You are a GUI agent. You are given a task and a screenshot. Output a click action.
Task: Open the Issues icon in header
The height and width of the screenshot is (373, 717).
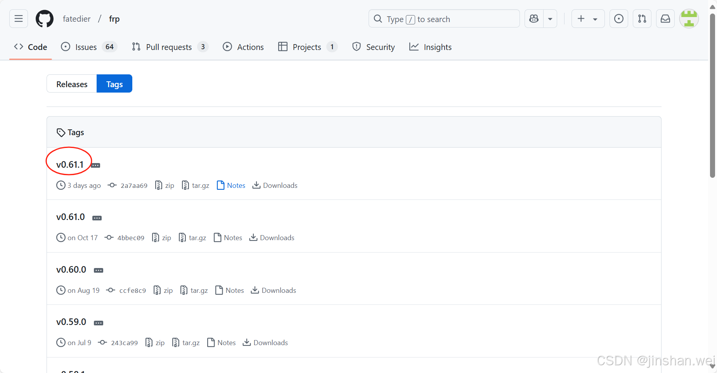pos(619,19)
